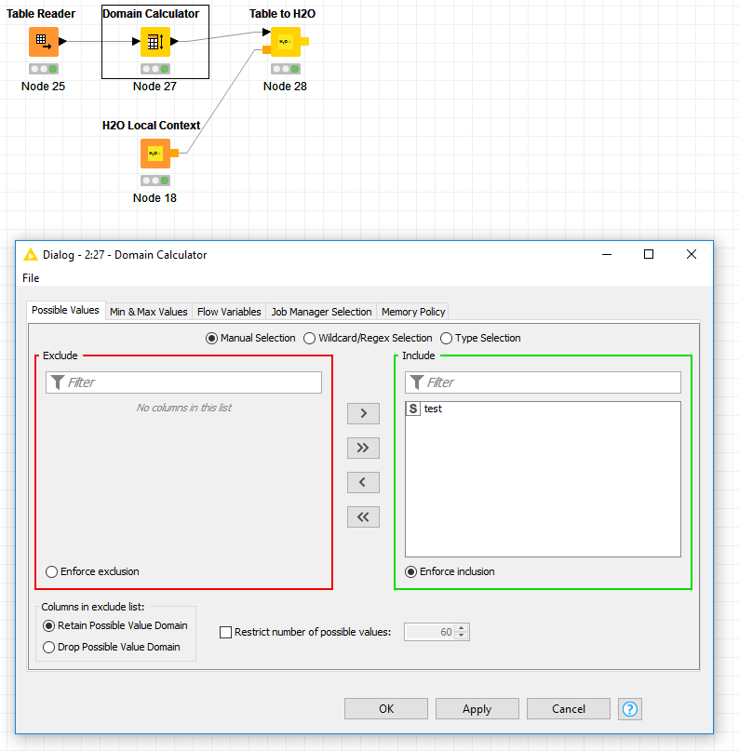Select the test column in Include list
This screenshot has width=739, height=751.
pos(433,409)
